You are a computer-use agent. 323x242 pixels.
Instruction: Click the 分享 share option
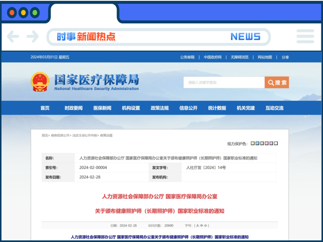[285, 57]
